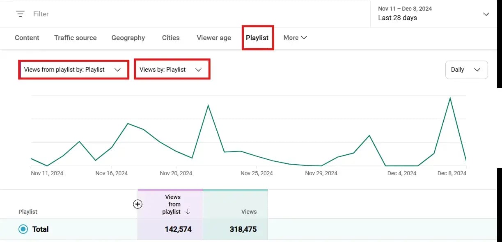The image size is (502, 242).
Task: Click the sort arrow in Views from playlist
Action: click(188, 212)
